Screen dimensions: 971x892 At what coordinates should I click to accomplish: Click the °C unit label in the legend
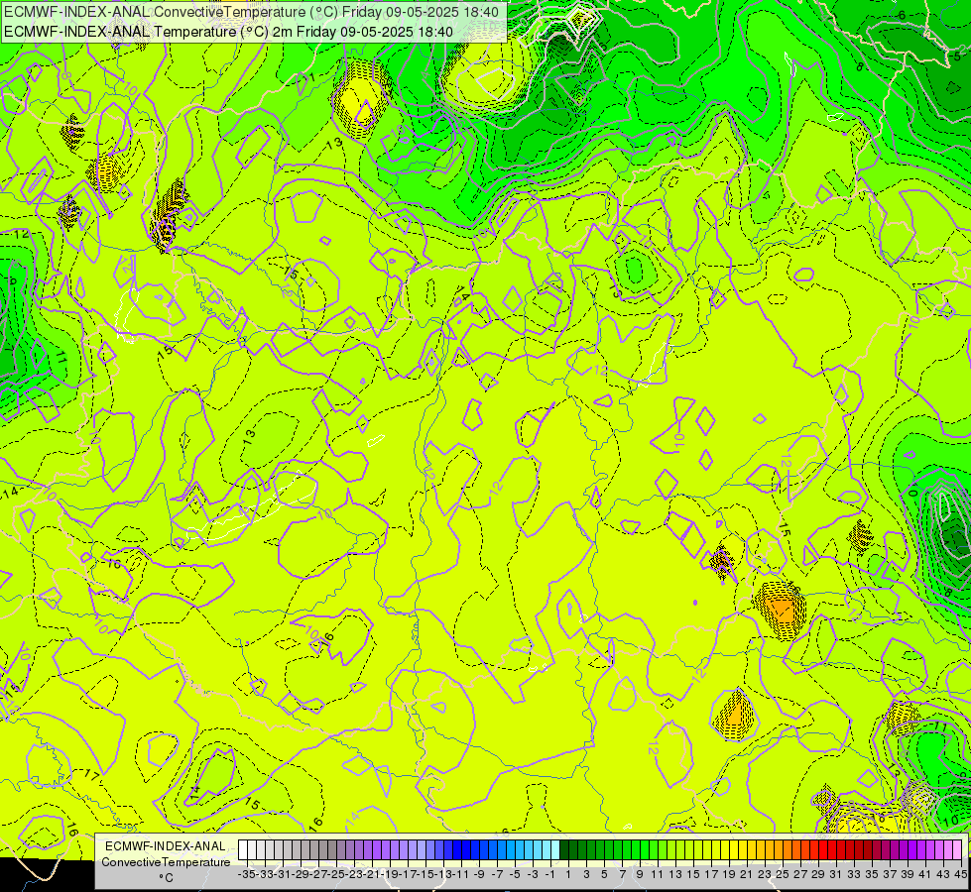coord(166,878)
